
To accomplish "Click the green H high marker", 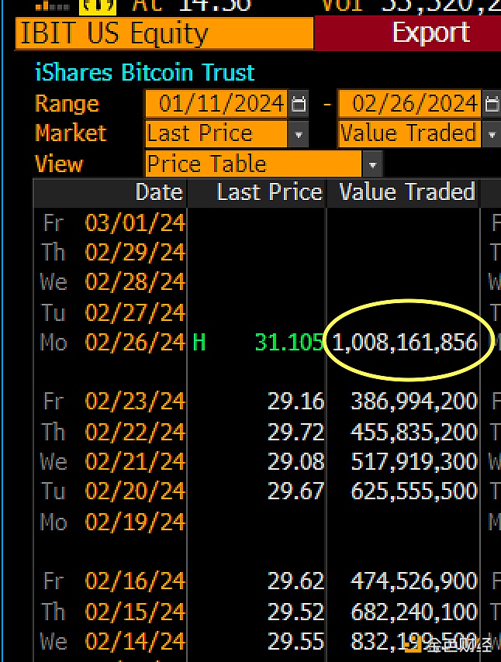I will tap(199, 342).
